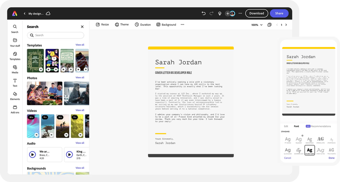The height and width of the screenshot is (182, 340).
Task: Open the lightbulb tips icon
Action: click(220, 14)
